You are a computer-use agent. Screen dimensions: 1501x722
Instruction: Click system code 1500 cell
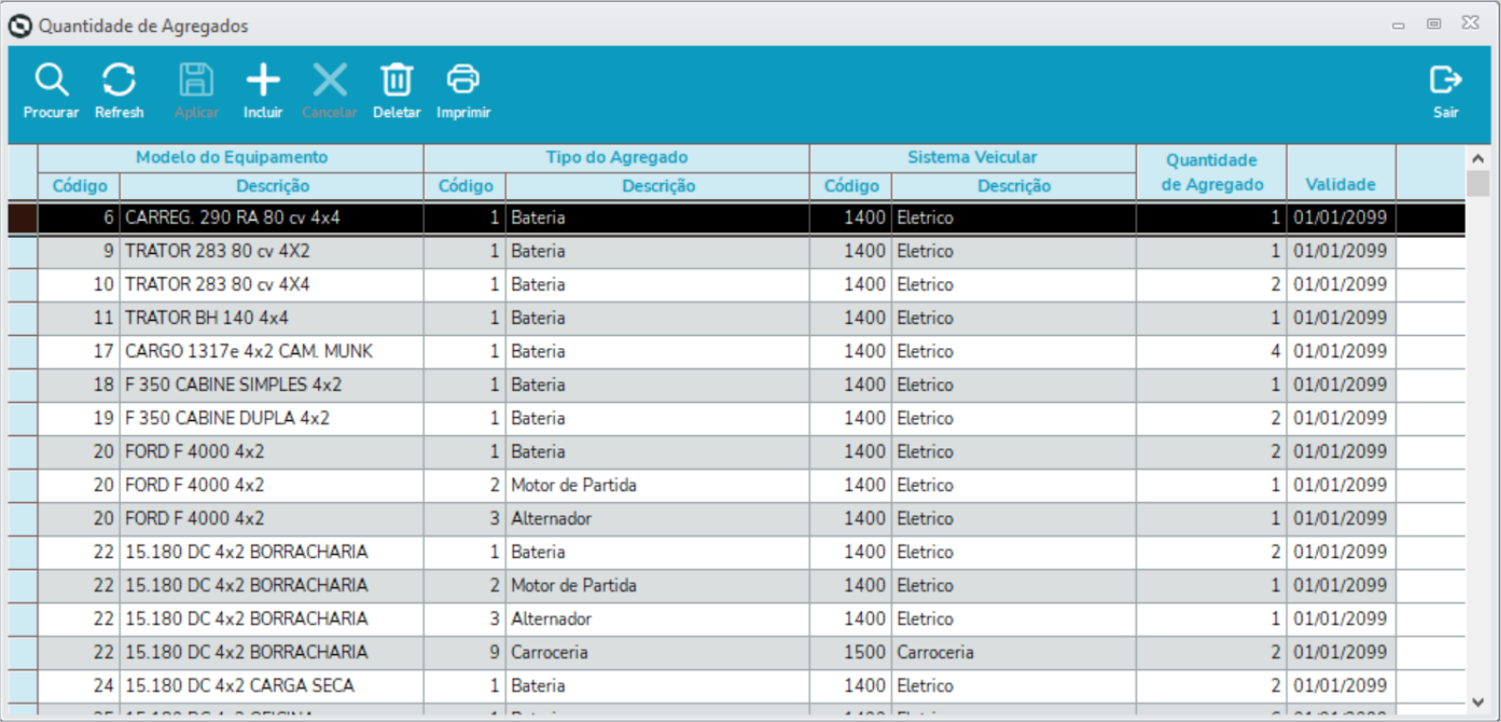pos(851,652)
